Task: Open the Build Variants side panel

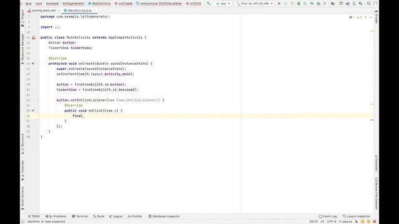Action: pyautogui.click(x=22, y=198)
